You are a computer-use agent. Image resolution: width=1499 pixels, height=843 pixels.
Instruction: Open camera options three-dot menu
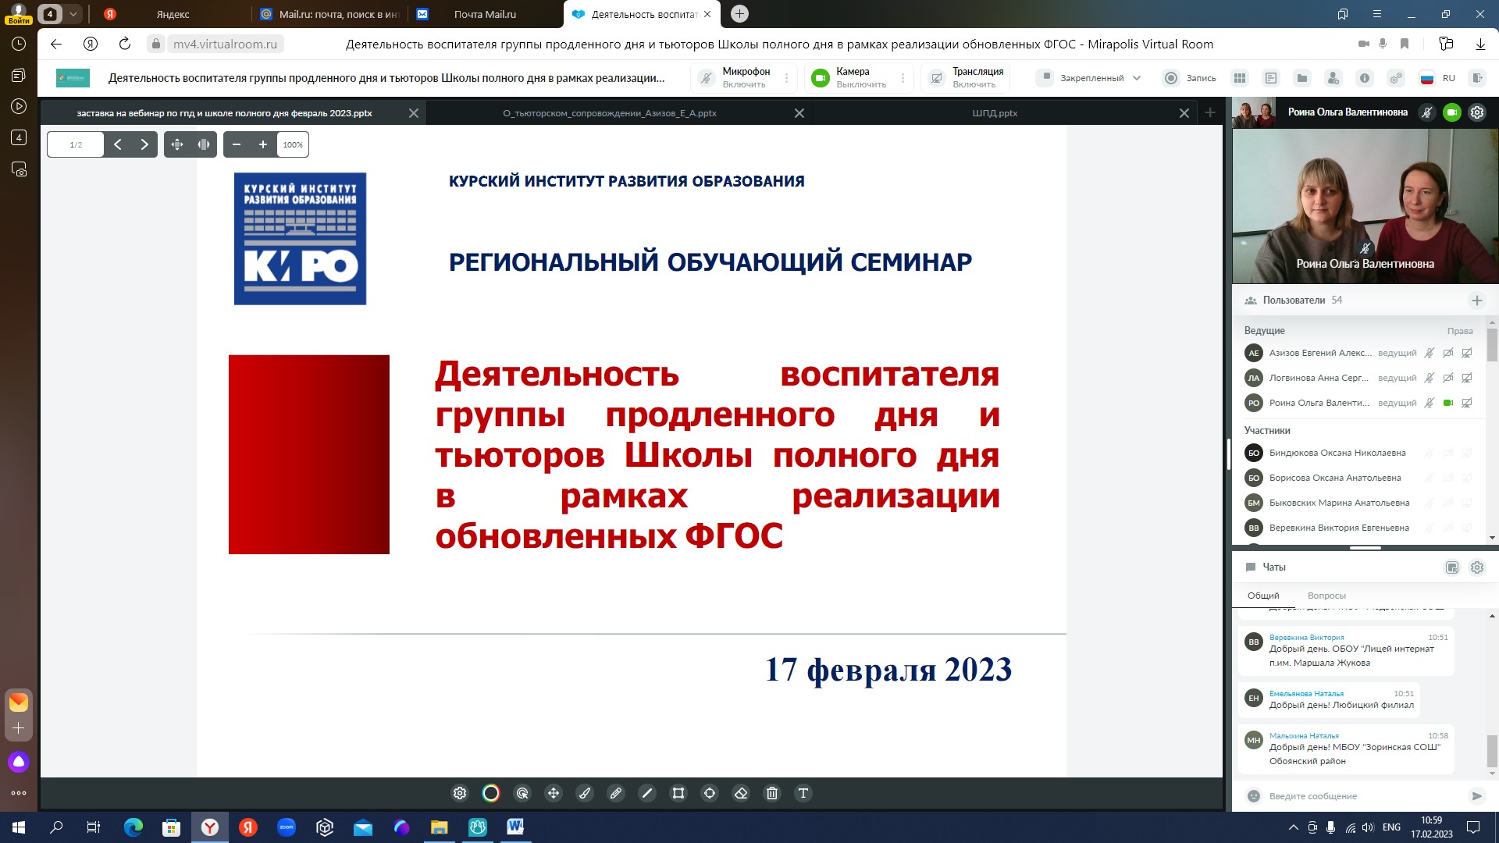pyautogui.click(x=903, y=78)
